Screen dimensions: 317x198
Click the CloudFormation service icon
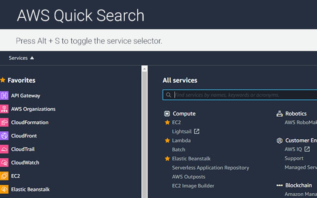[x=4, y=122]
